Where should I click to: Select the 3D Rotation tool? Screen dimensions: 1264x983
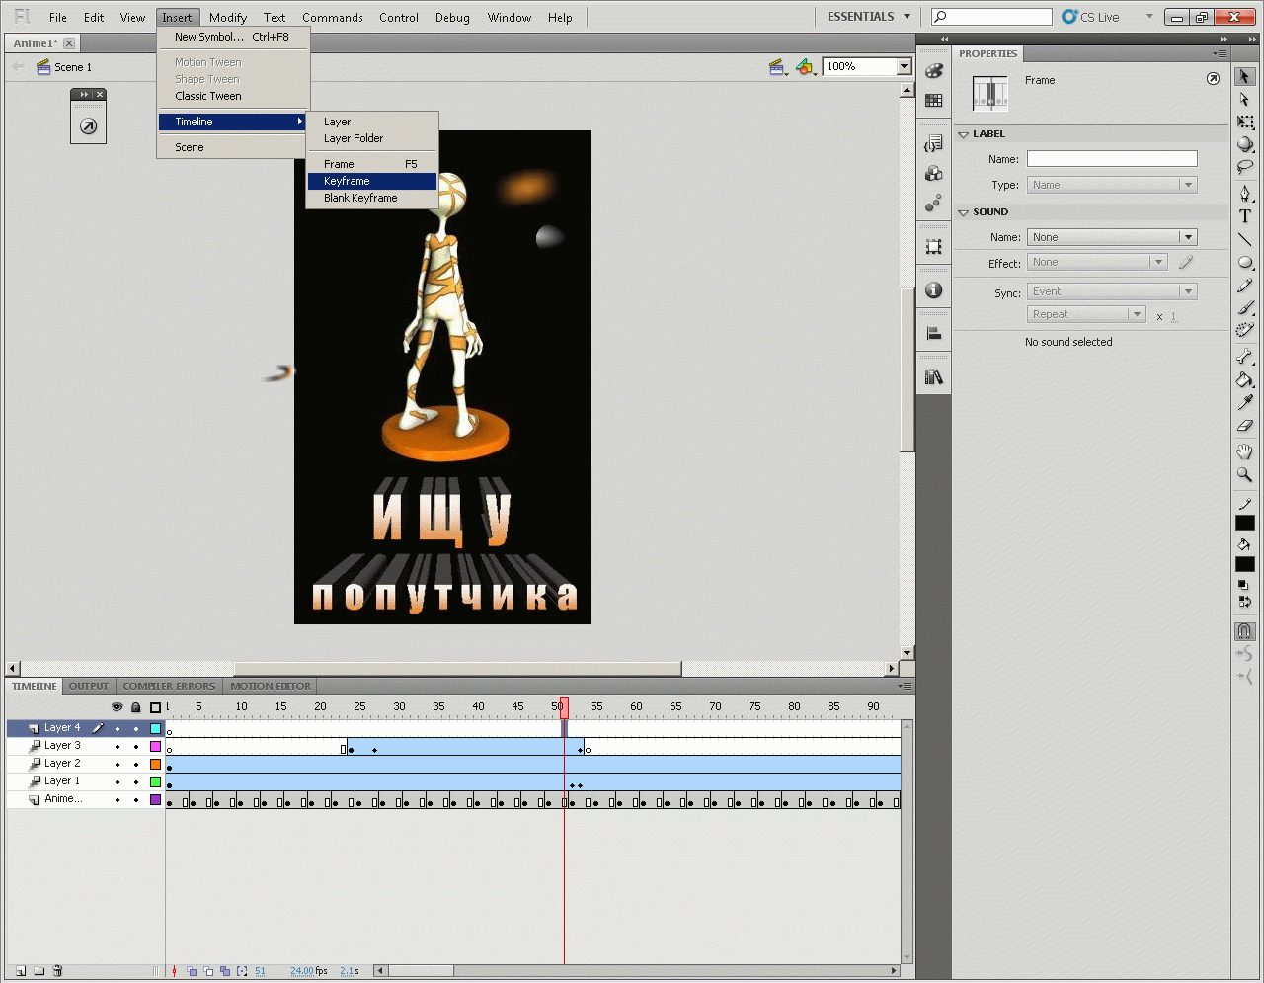(1244, 144)
